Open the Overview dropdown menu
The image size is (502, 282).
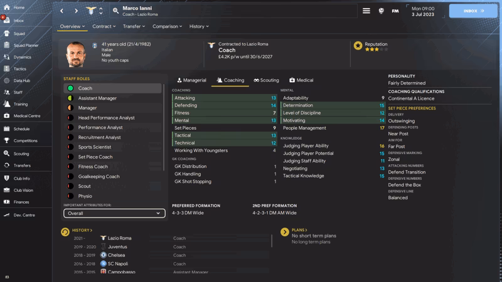(72, 26)
